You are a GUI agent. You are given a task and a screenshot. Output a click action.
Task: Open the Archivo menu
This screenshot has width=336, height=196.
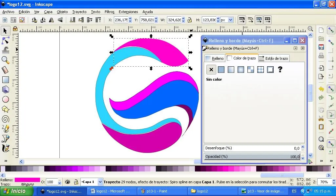click(8, 12)
